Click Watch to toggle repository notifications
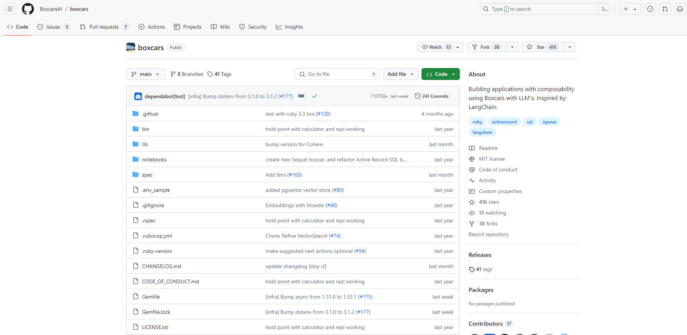This screenshot has height=335, width=687. point(436,47)
